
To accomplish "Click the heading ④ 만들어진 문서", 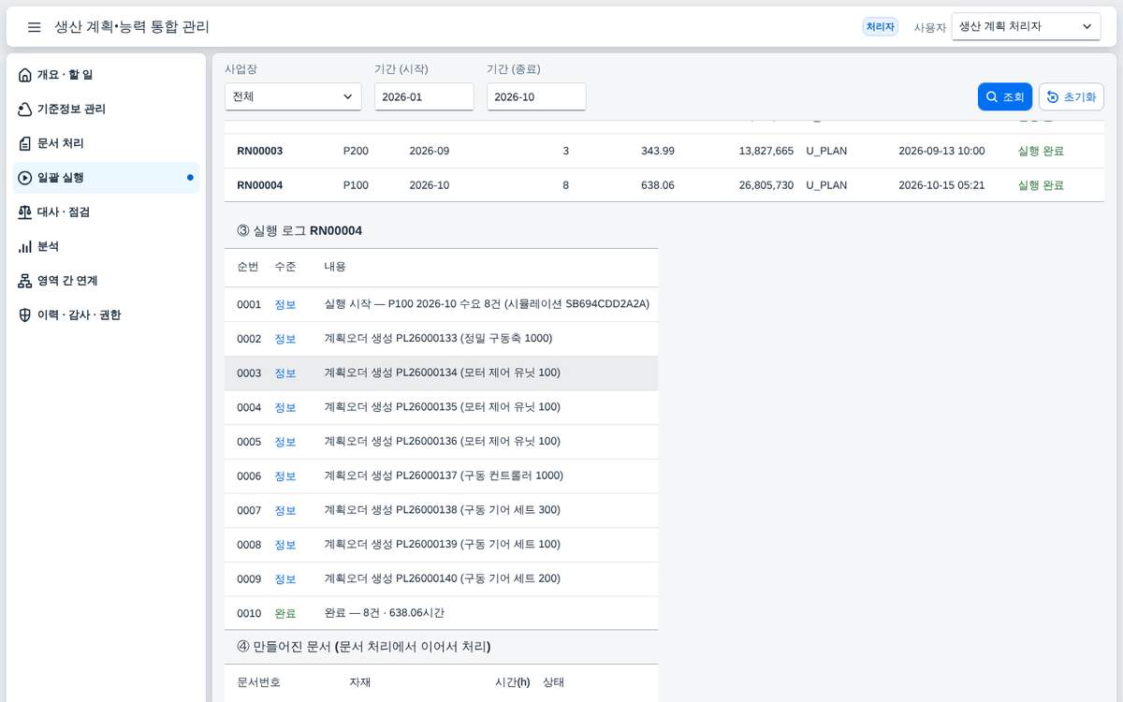I will (364, 646).
